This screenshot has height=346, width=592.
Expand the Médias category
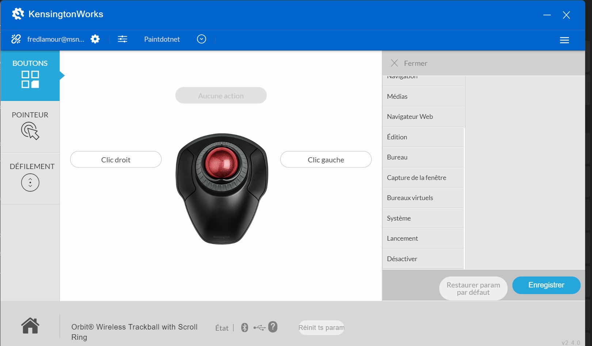tap(423, 97)
